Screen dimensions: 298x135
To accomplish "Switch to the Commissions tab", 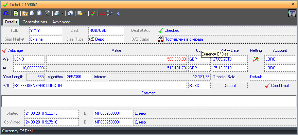I will coord(35,22).
